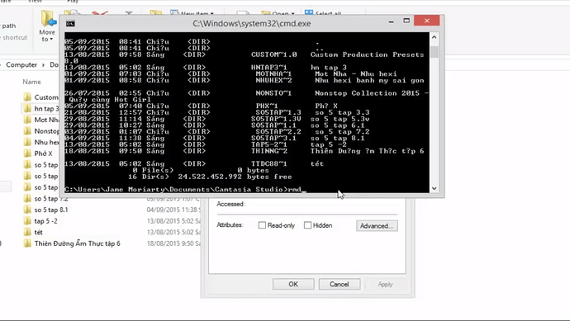Click the Computer breadcrumb in the address bar

coord(21,64)
